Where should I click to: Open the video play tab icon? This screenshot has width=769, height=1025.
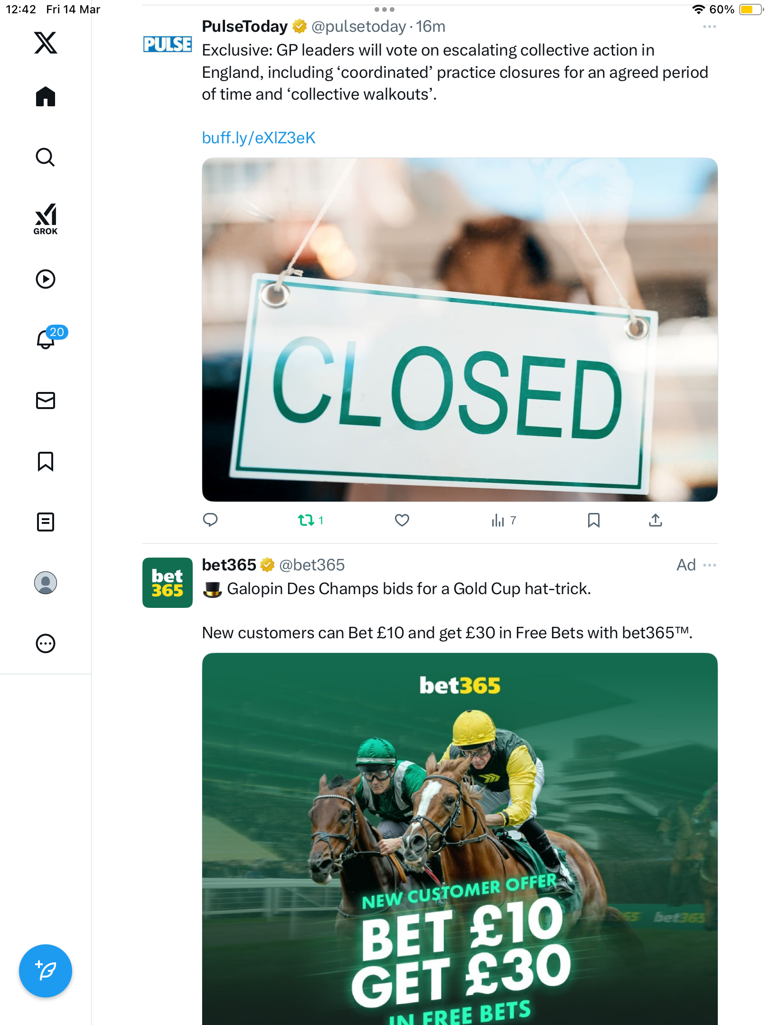point(46,279)
